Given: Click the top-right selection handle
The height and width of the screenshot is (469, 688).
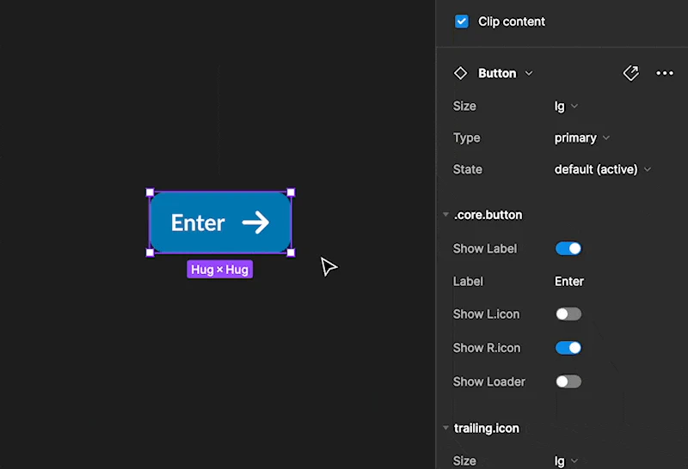Looking at the screenshot, I should [291, 192].
